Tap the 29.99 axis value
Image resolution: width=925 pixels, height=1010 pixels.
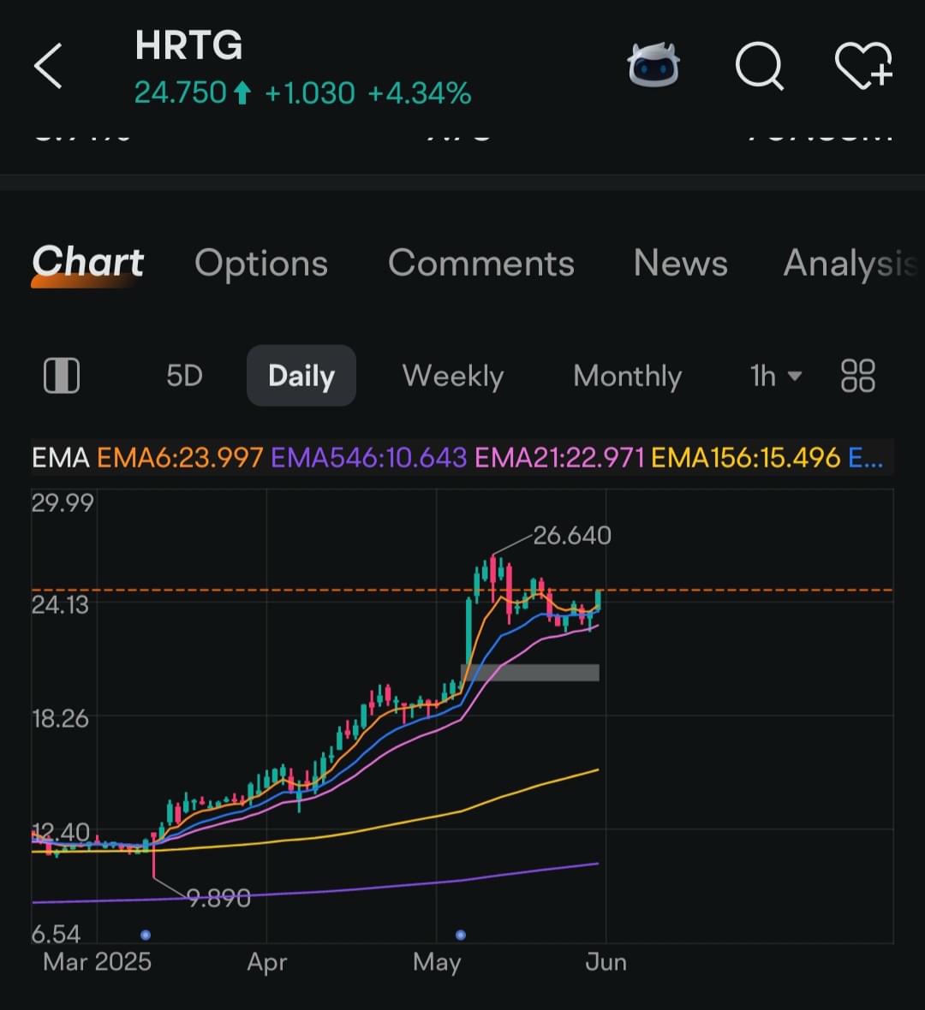(63, 502)
